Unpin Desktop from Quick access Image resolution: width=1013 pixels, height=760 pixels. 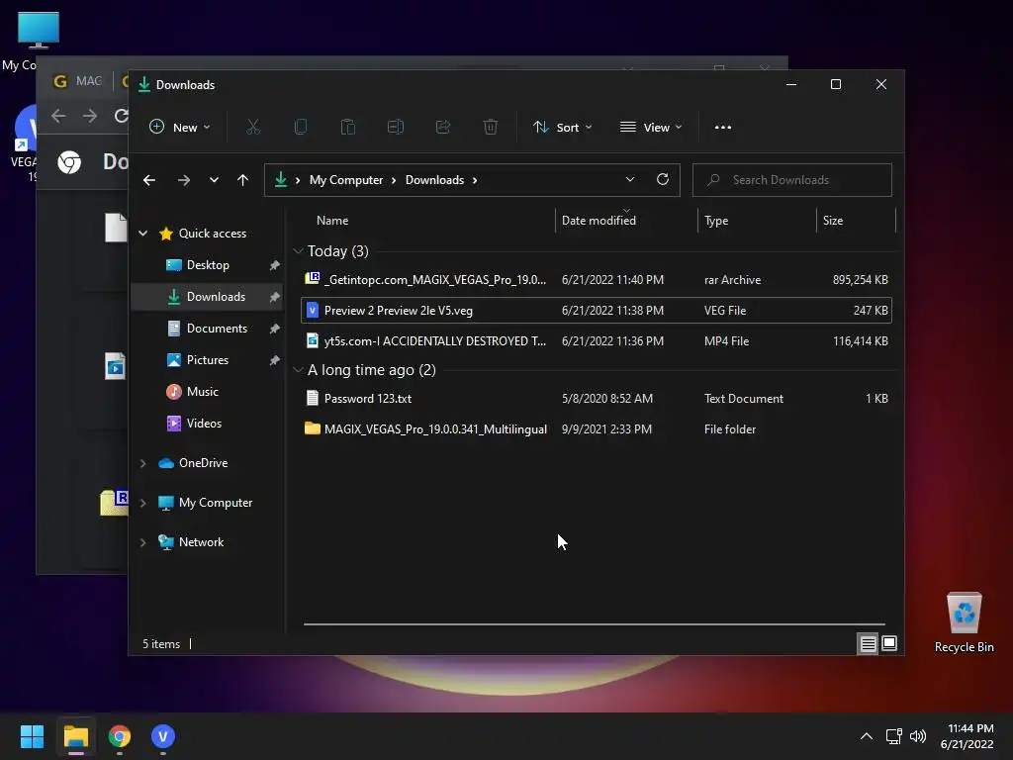[x=275, y=265]
